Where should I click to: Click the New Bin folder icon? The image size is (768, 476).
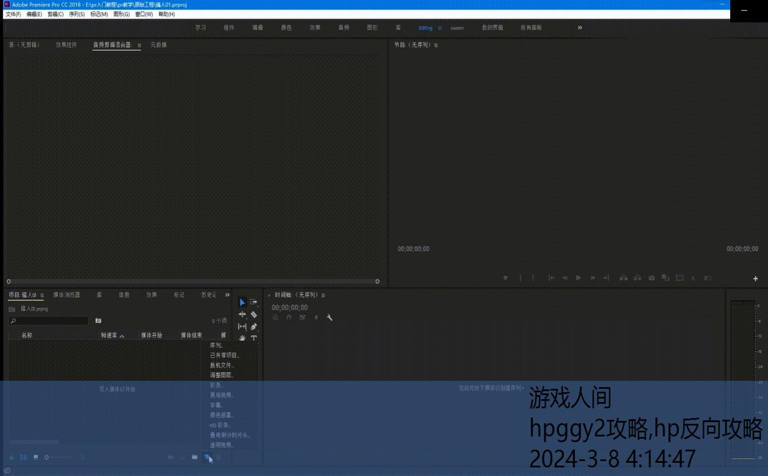coord(194,457)
